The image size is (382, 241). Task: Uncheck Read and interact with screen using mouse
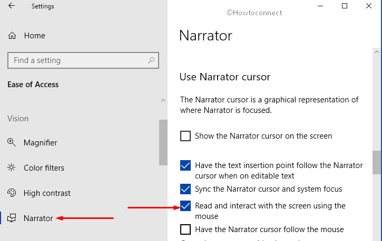click(x=185, y=206)
